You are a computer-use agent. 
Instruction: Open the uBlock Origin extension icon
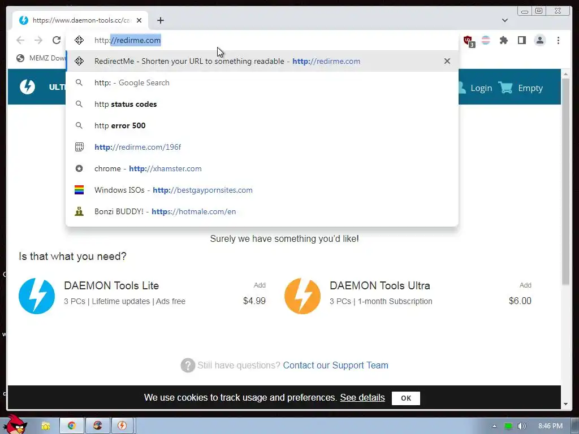pos(469,41)
